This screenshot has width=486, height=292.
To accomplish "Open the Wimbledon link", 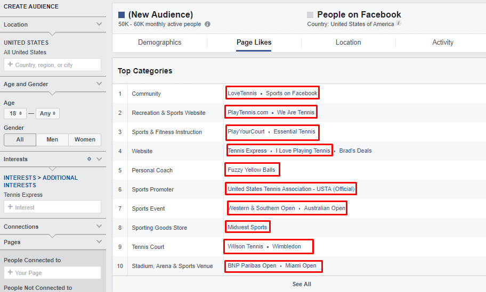I will (286, 247).
